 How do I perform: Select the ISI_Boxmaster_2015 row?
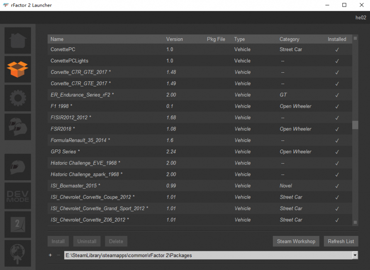click(200, 186)
